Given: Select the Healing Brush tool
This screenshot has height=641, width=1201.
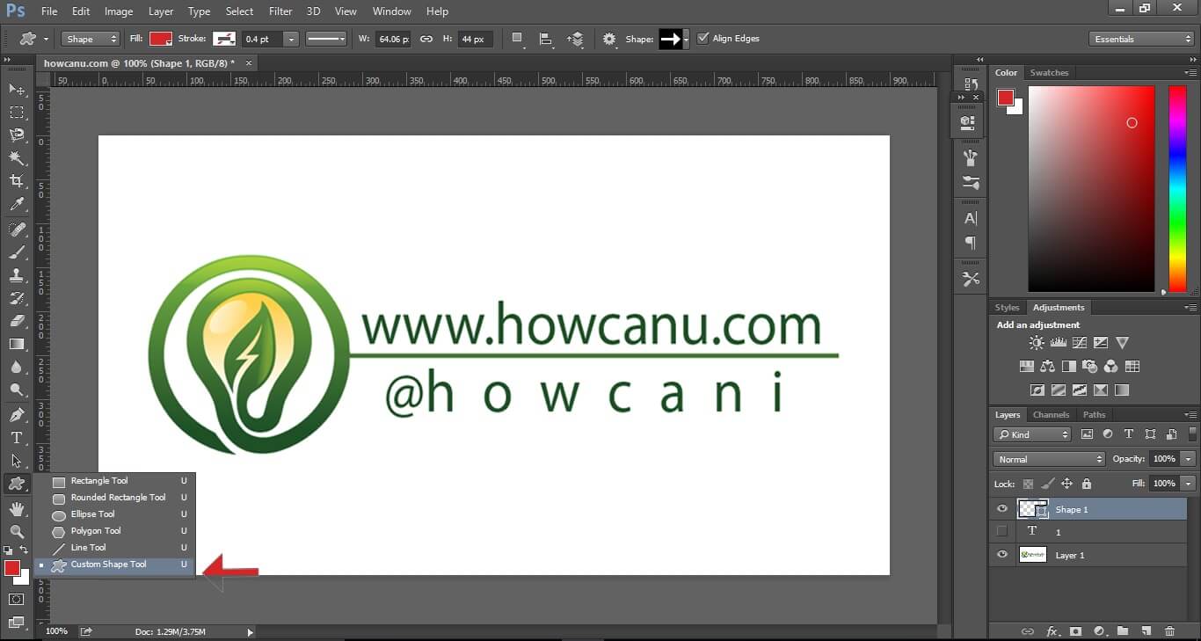Looking at the screenshot, I should tap(17, 229).
